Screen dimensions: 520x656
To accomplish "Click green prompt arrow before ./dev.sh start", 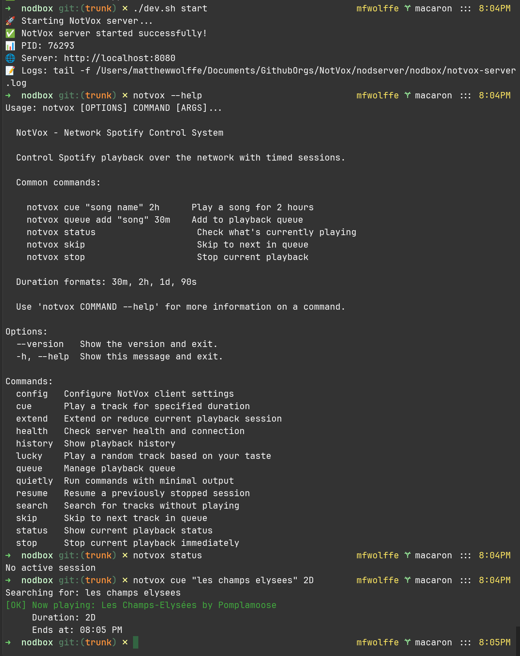I will click(8, 9).
